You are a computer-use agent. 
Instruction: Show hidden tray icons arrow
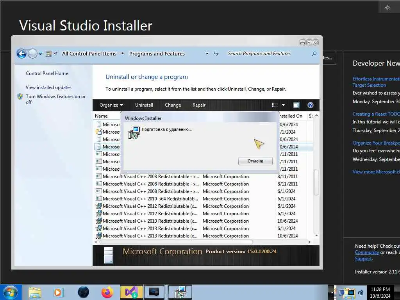332,293
